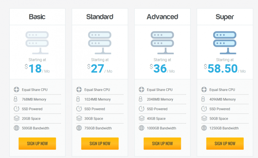
Task: Click SSD Powered in Super plan
Action: coord(220,109)
